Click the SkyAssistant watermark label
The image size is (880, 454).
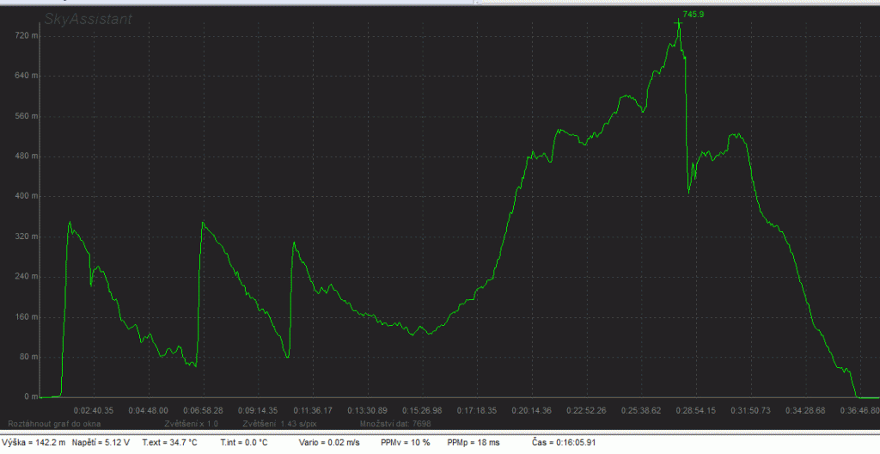click(x=89, y=19)
